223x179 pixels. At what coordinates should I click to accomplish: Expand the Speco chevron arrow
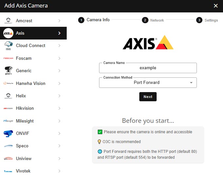coord(59,146)
